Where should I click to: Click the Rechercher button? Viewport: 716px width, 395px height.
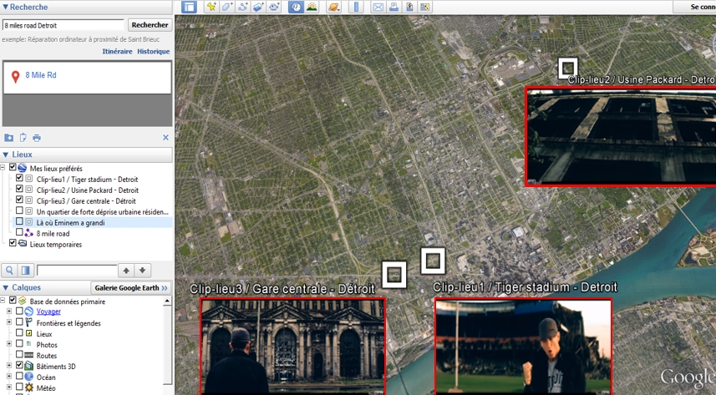coord(150,25)
